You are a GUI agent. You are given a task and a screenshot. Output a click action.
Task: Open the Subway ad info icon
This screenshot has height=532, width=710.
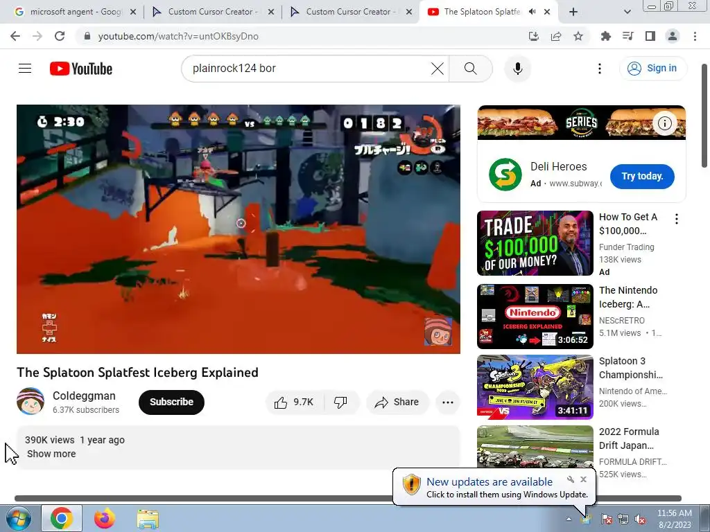tap(664, 123)
